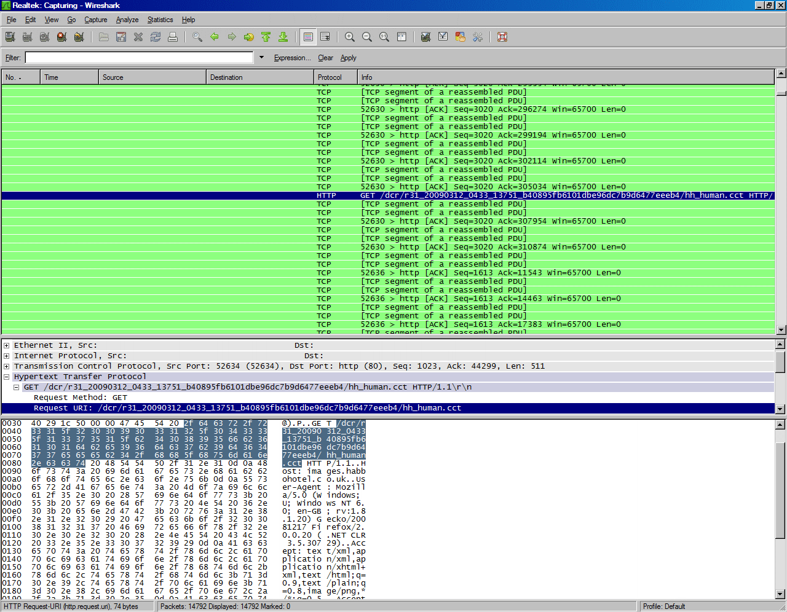
Task: Open the Help menu
Action: (189, 20)
